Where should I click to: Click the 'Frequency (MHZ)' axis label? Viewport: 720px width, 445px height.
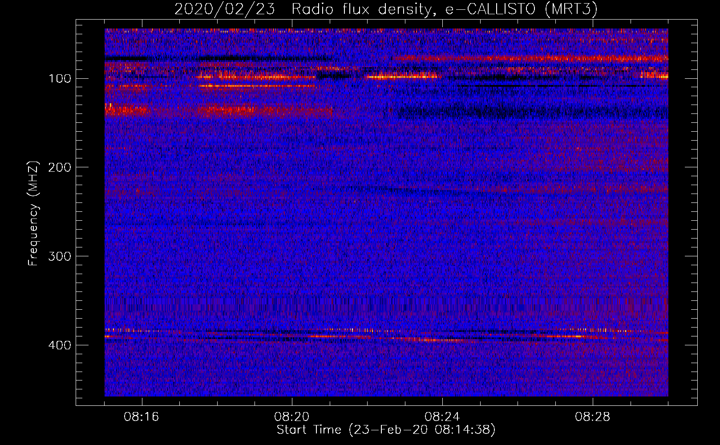[33, 213]
